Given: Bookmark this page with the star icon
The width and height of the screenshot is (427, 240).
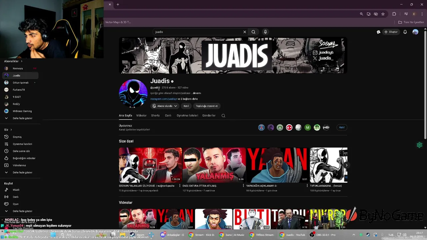Looking at the screenshot, I should pyautogui.click(x=383, y=14).
